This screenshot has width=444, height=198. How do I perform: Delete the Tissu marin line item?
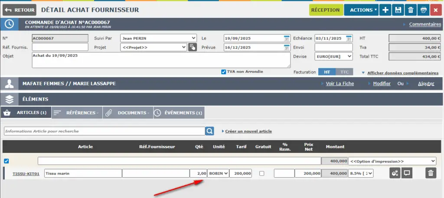430,173
